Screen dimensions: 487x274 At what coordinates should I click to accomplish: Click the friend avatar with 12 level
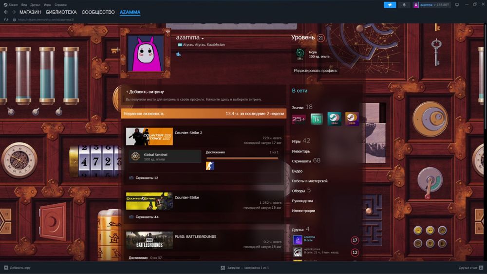[x=298, y=252]
